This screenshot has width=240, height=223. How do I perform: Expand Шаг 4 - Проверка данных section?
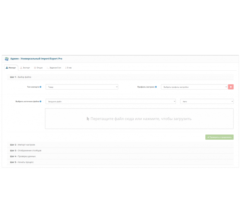[x=120, y=156]
